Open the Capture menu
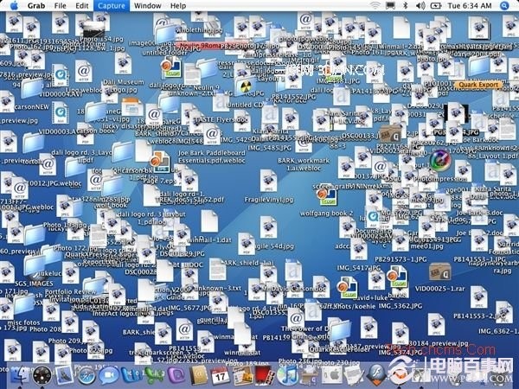 111,6
